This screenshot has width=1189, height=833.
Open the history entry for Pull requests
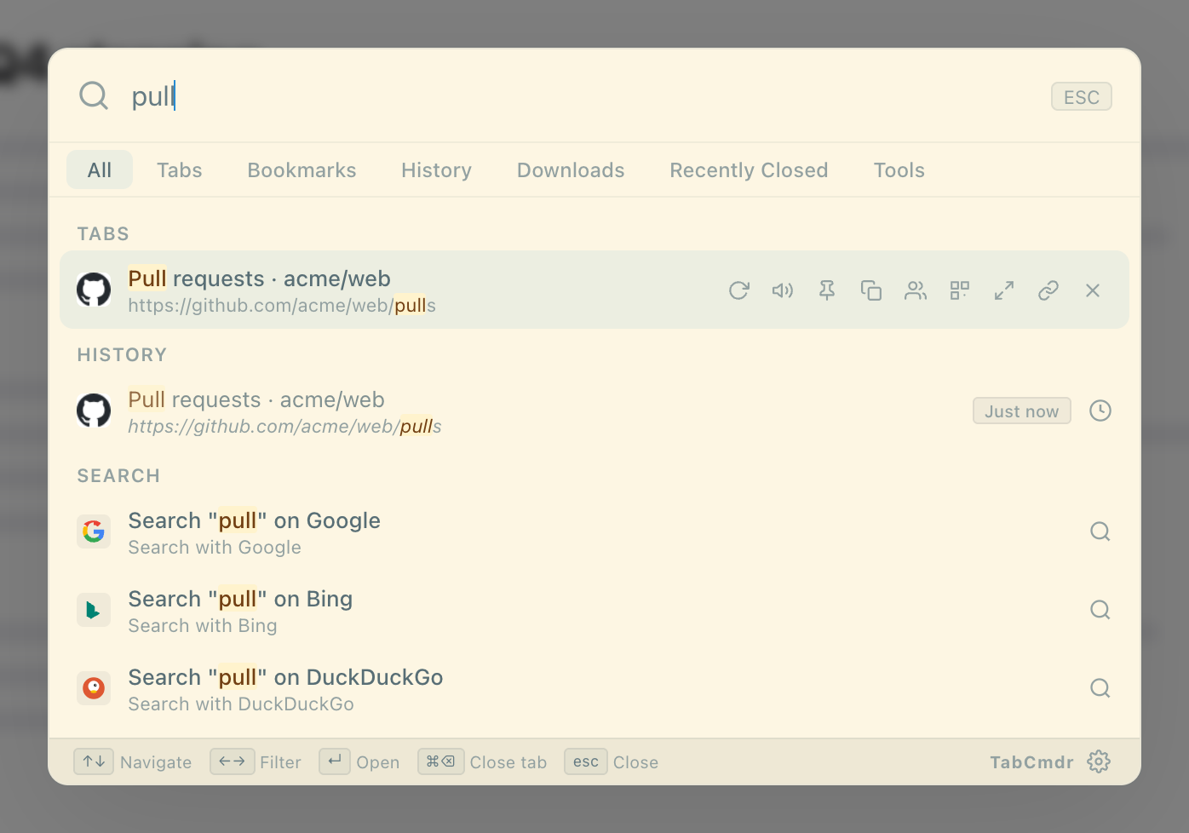tap(594, 411)
